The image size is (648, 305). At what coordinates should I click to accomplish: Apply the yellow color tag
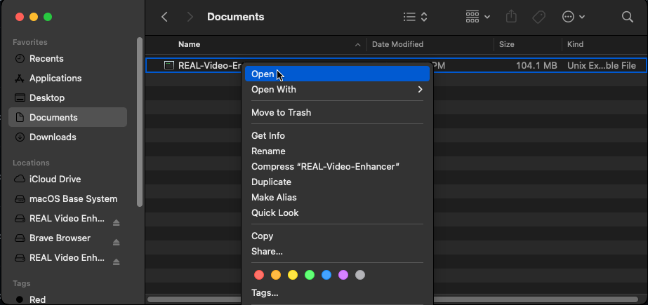293,275
